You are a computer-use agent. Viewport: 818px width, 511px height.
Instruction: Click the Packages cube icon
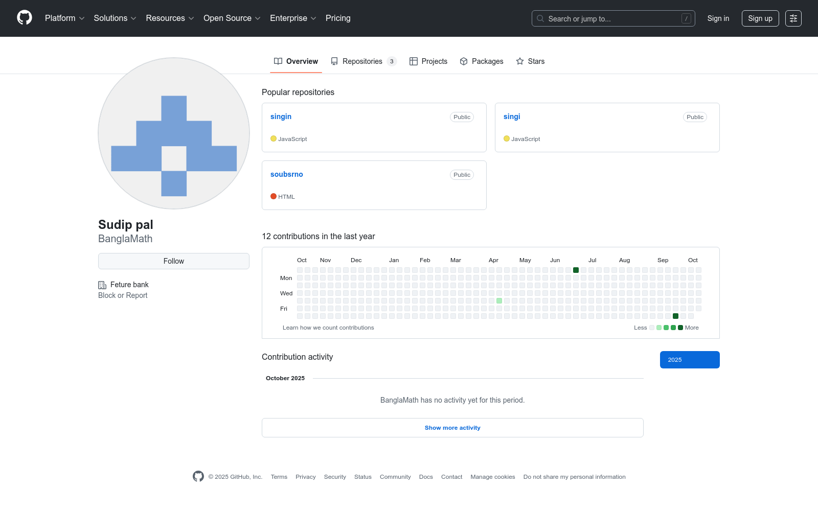tap(464, 61)
